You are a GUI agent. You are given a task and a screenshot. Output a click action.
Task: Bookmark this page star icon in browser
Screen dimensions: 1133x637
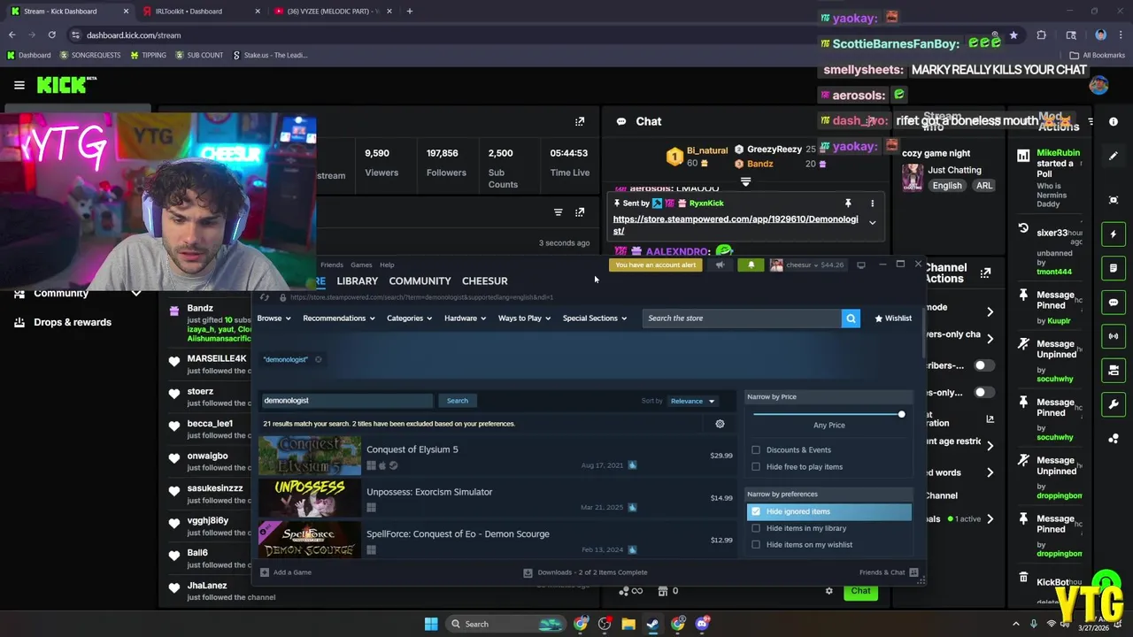coord(1014,35)
